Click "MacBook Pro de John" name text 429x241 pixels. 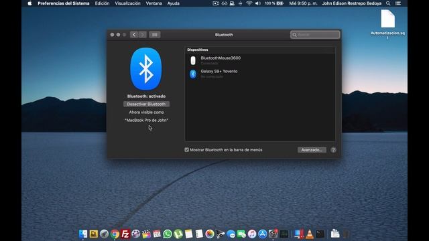pos(146,120)
